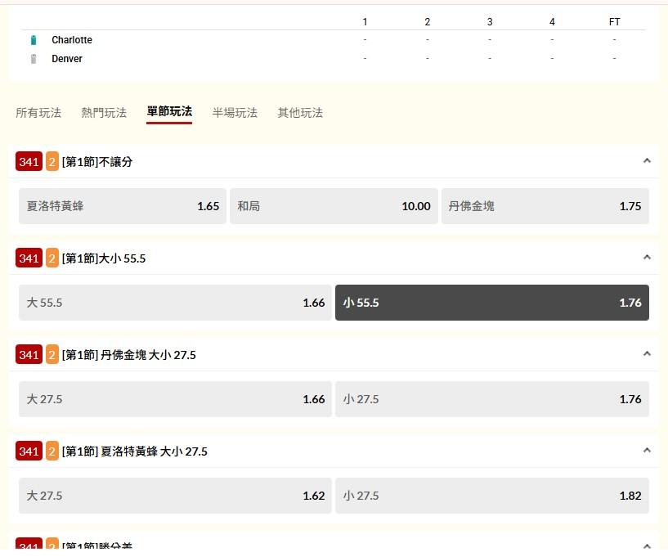Click the red 341 badge beside 夏洛特黃蜂 大小 27.5
This screenshot has width=668, height=557.
point(29,451)
